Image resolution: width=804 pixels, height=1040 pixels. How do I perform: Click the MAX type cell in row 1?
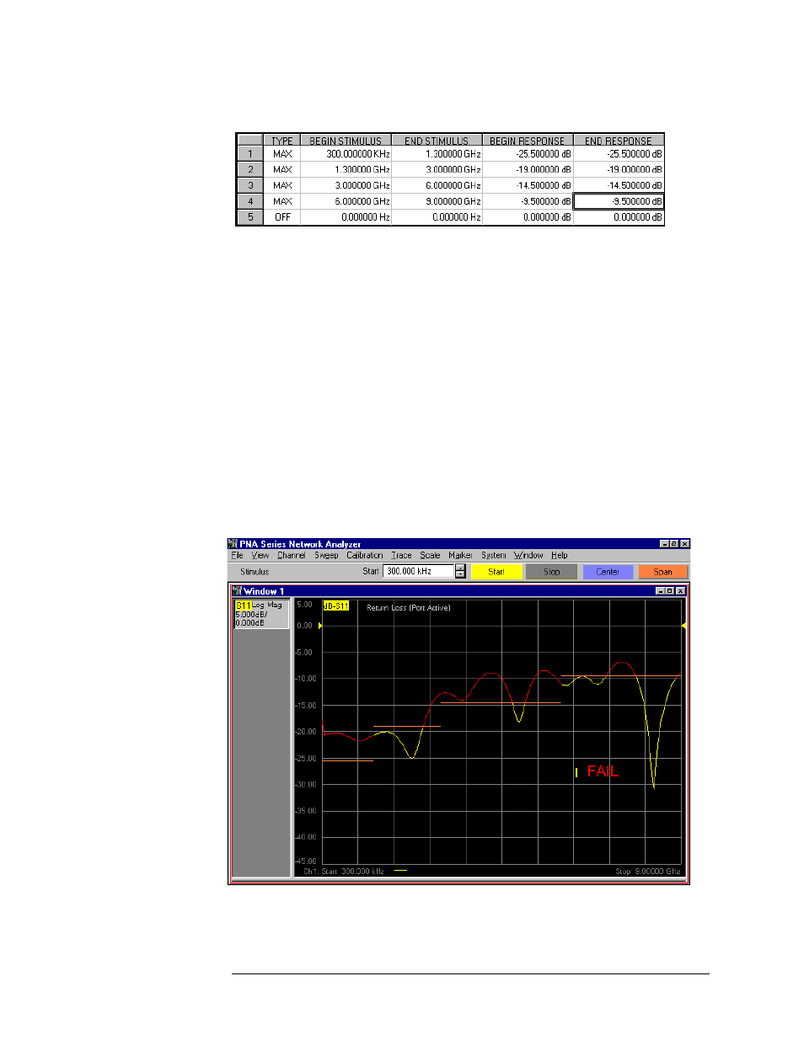282,154
